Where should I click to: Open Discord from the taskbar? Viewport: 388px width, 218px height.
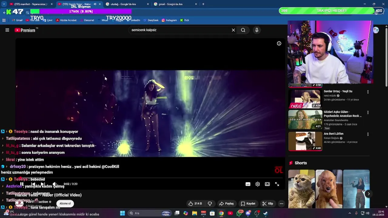coord(248,213)
